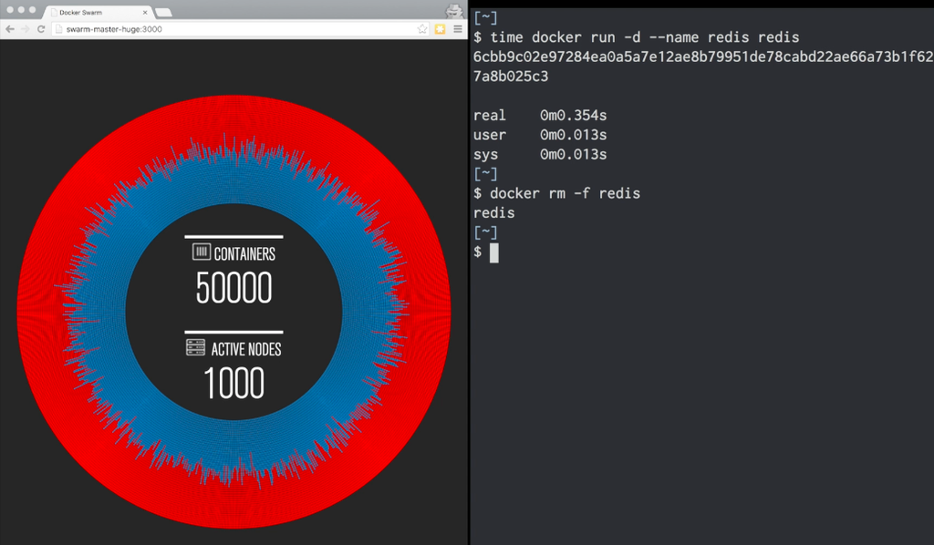
Task: Toggle the bookmark star for this page
Action: point(420,28)
